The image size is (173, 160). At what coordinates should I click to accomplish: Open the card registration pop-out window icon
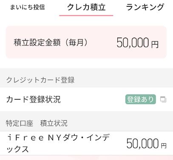pyautogui.click(x=163, y=99)
